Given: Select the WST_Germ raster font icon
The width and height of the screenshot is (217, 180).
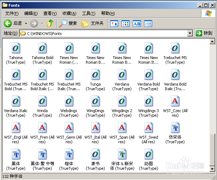Looking at the screenshot, I should coord(69,128).
